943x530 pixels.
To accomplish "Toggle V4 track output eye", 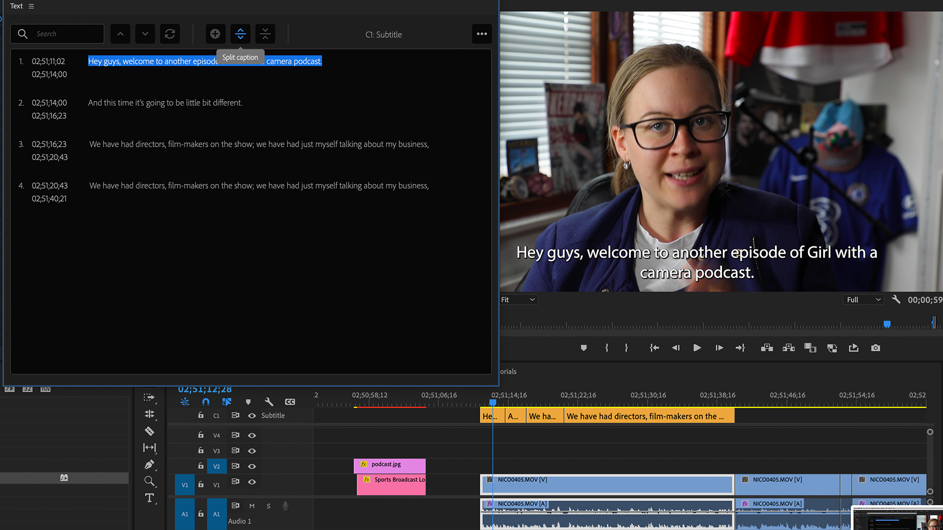I will pyautogui.click(x=251, y=435).
